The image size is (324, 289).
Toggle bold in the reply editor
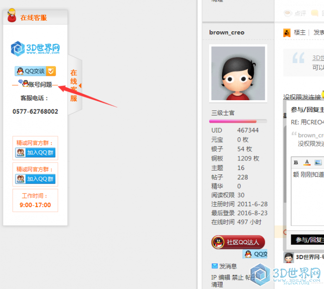pos(296,162)
